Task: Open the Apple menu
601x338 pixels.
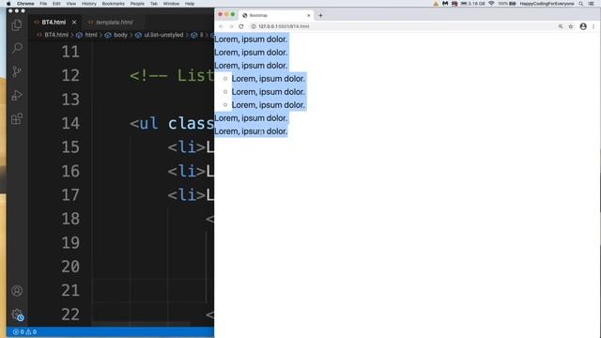Action: click(x=8, y=4)
